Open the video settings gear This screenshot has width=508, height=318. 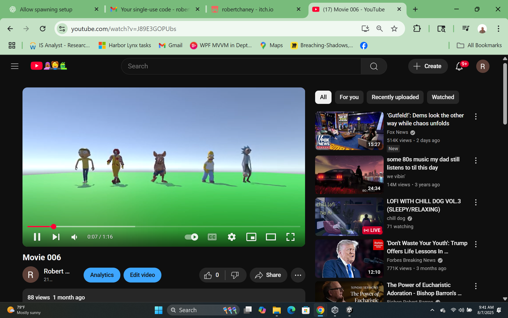pyautogui.click(x=232, y=237)
